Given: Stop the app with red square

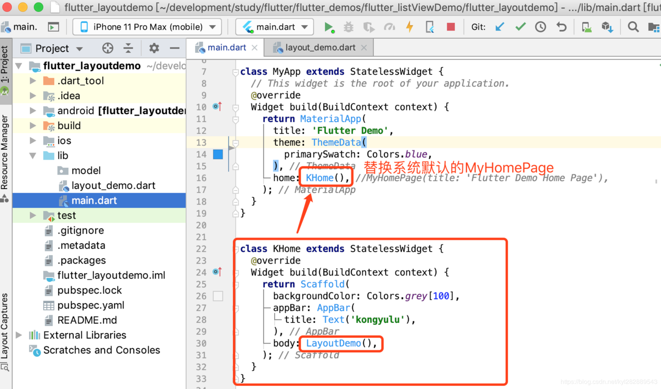Looking at the screenshot, I should click(451, 27).
